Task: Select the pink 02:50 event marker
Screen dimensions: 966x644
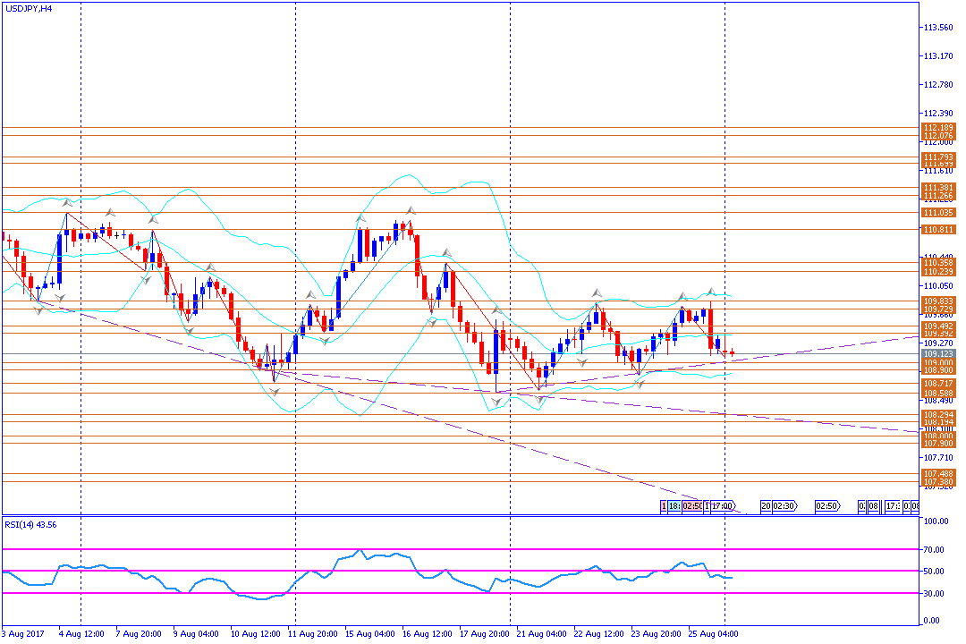Action: pyautogui.click(x=691, y=506)
